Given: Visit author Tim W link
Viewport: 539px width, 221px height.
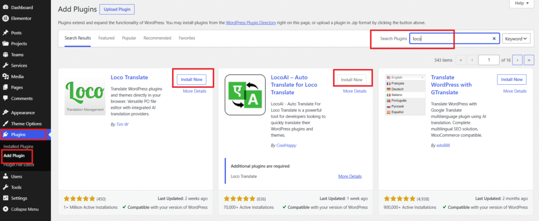Looking at the screenshot, I should coord(122,124).
